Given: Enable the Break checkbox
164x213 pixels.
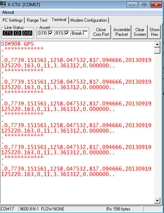Looking at the screenshot, I should point(85,33).
